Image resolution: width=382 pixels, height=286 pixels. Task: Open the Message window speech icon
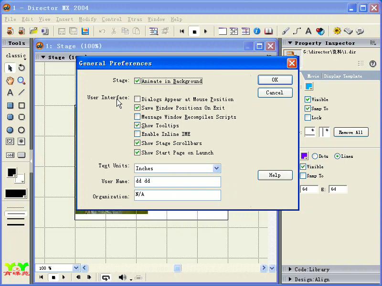click(x=360, y=31)
